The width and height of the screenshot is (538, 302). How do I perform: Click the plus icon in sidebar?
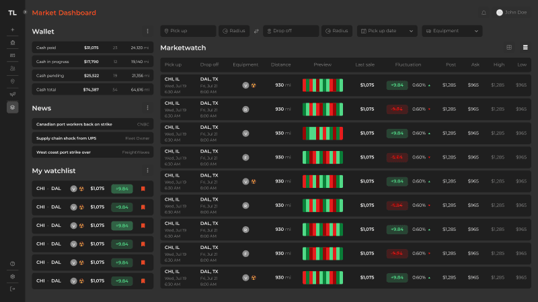pyautogui.click(x=12, y=30)
